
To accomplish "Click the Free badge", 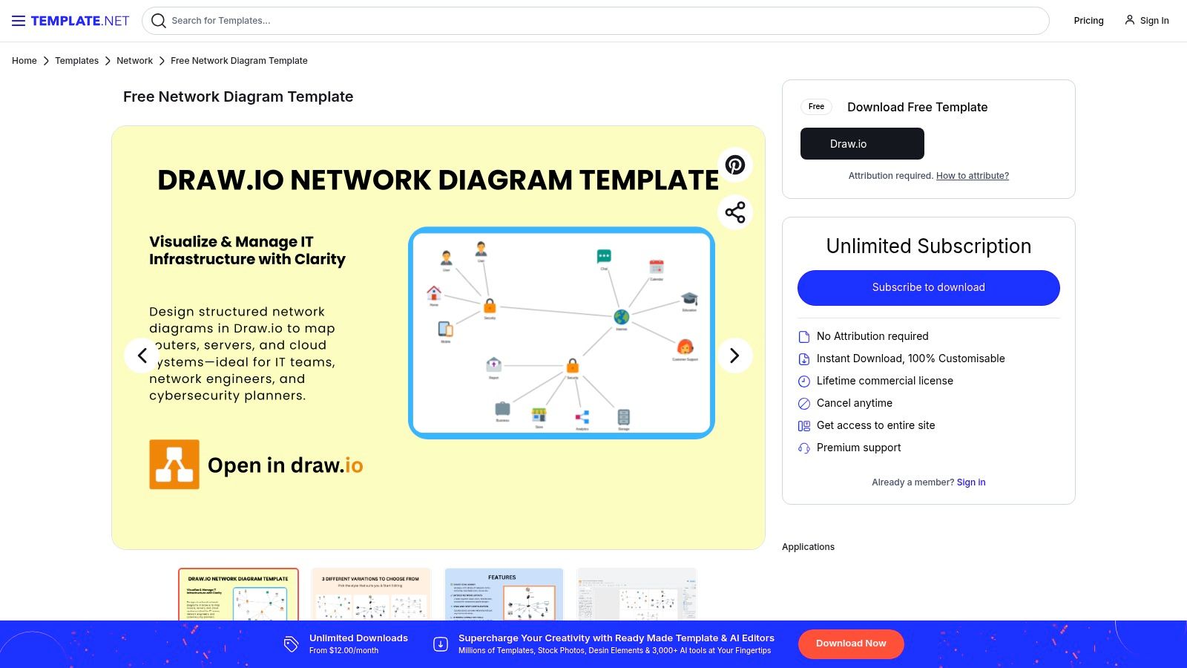I will pyautogui.click(x=816, y=107).
